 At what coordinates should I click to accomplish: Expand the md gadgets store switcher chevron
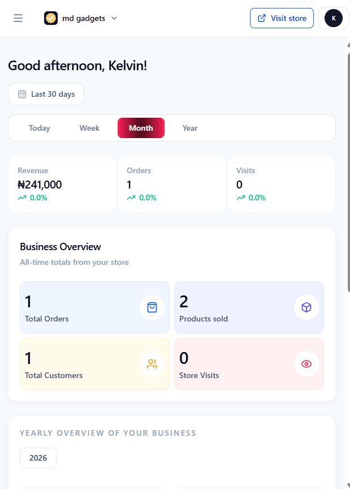point(114,18)
